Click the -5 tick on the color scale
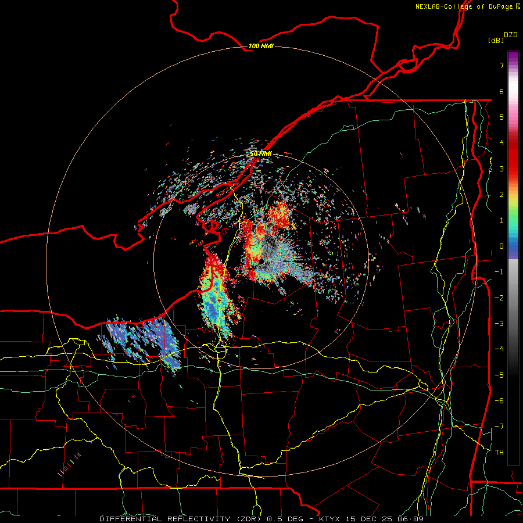The width and height of the screenshot is (523, 523). point(499,375)
